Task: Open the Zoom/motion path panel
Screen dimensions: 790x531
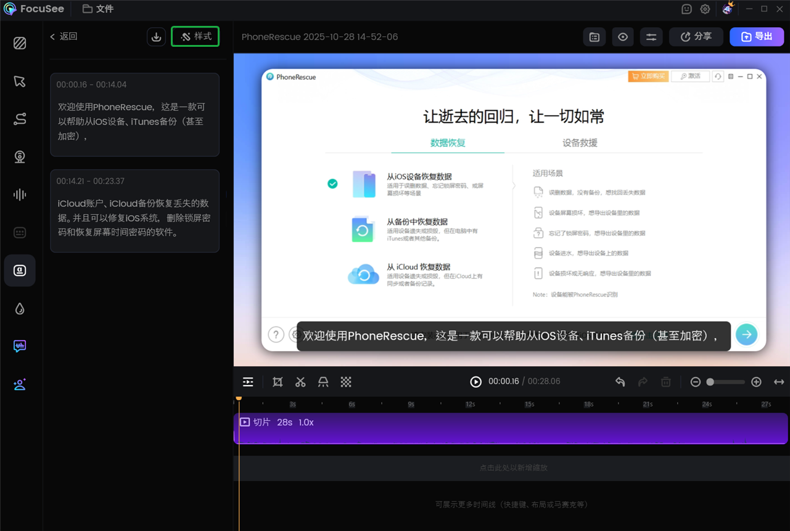Action: tap(20, 118)
